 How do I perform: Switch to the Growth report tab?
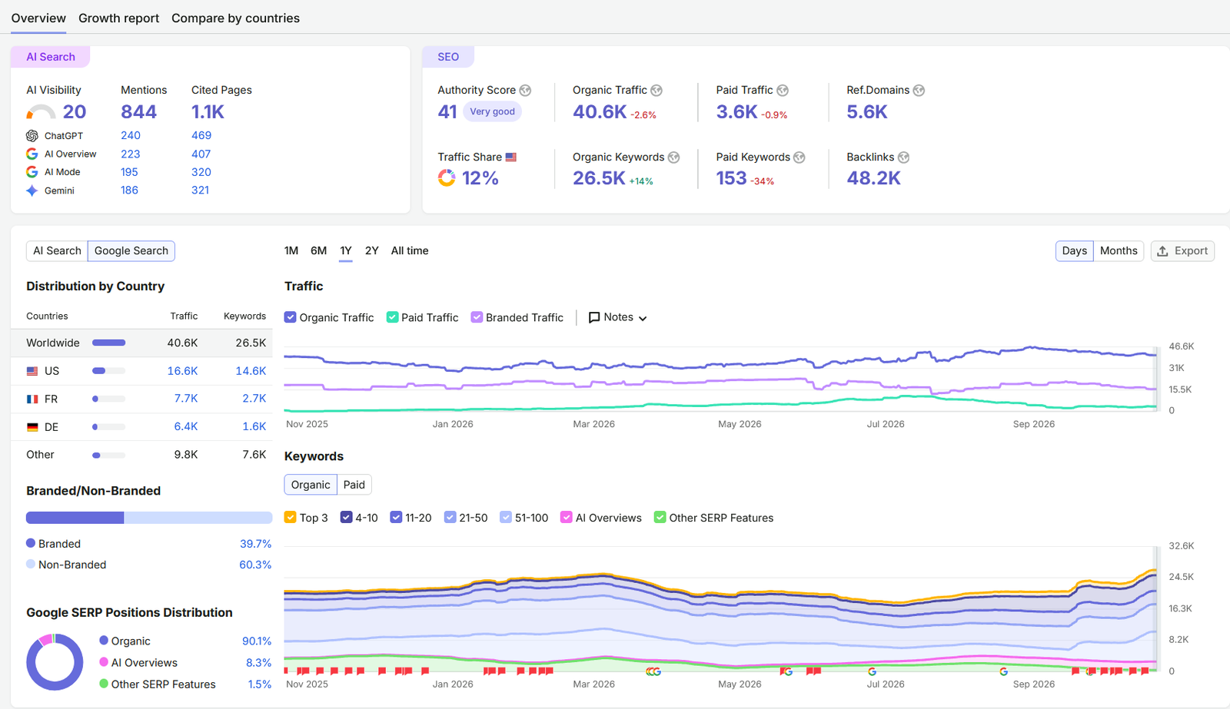click(x=119, y=18)
